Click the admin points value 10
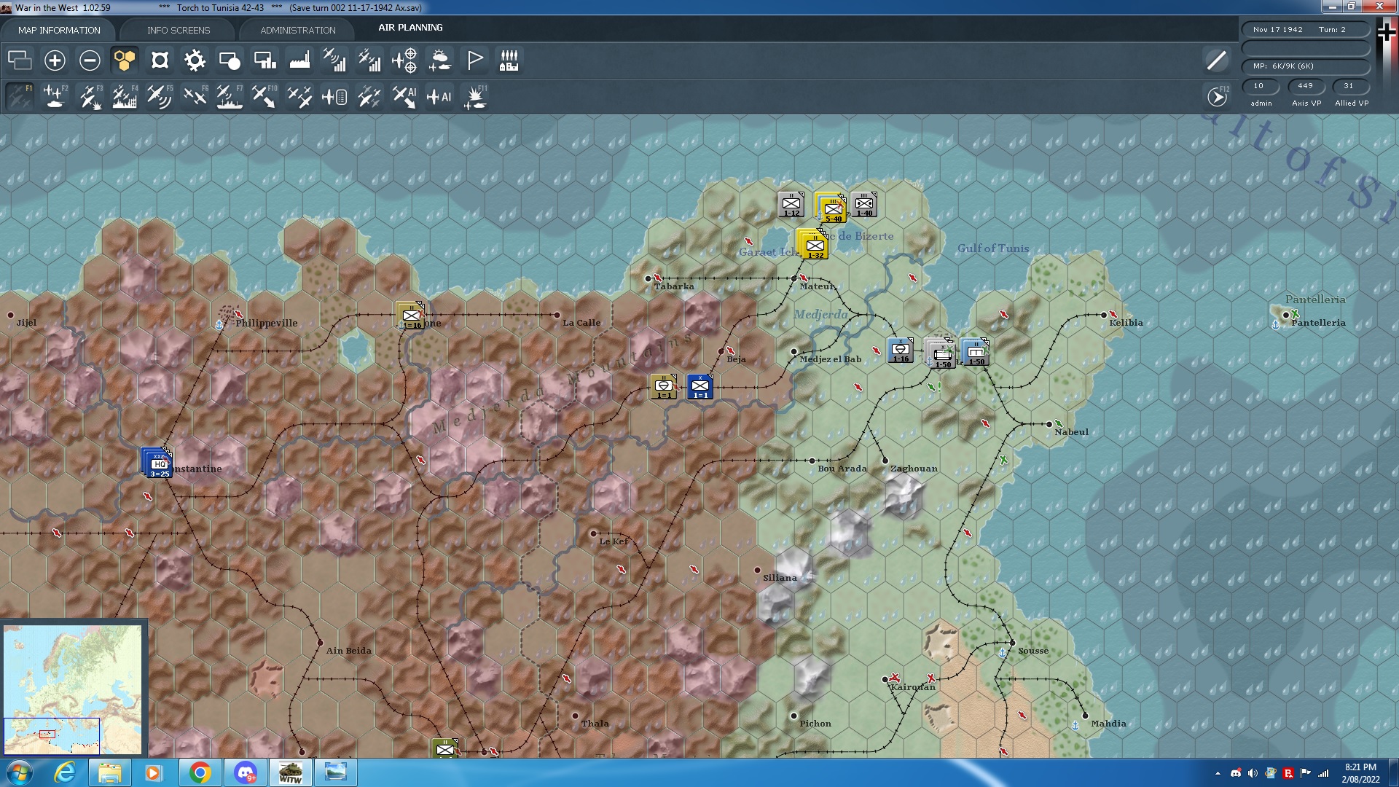 pyautogui.click(x=1260, y=86)
